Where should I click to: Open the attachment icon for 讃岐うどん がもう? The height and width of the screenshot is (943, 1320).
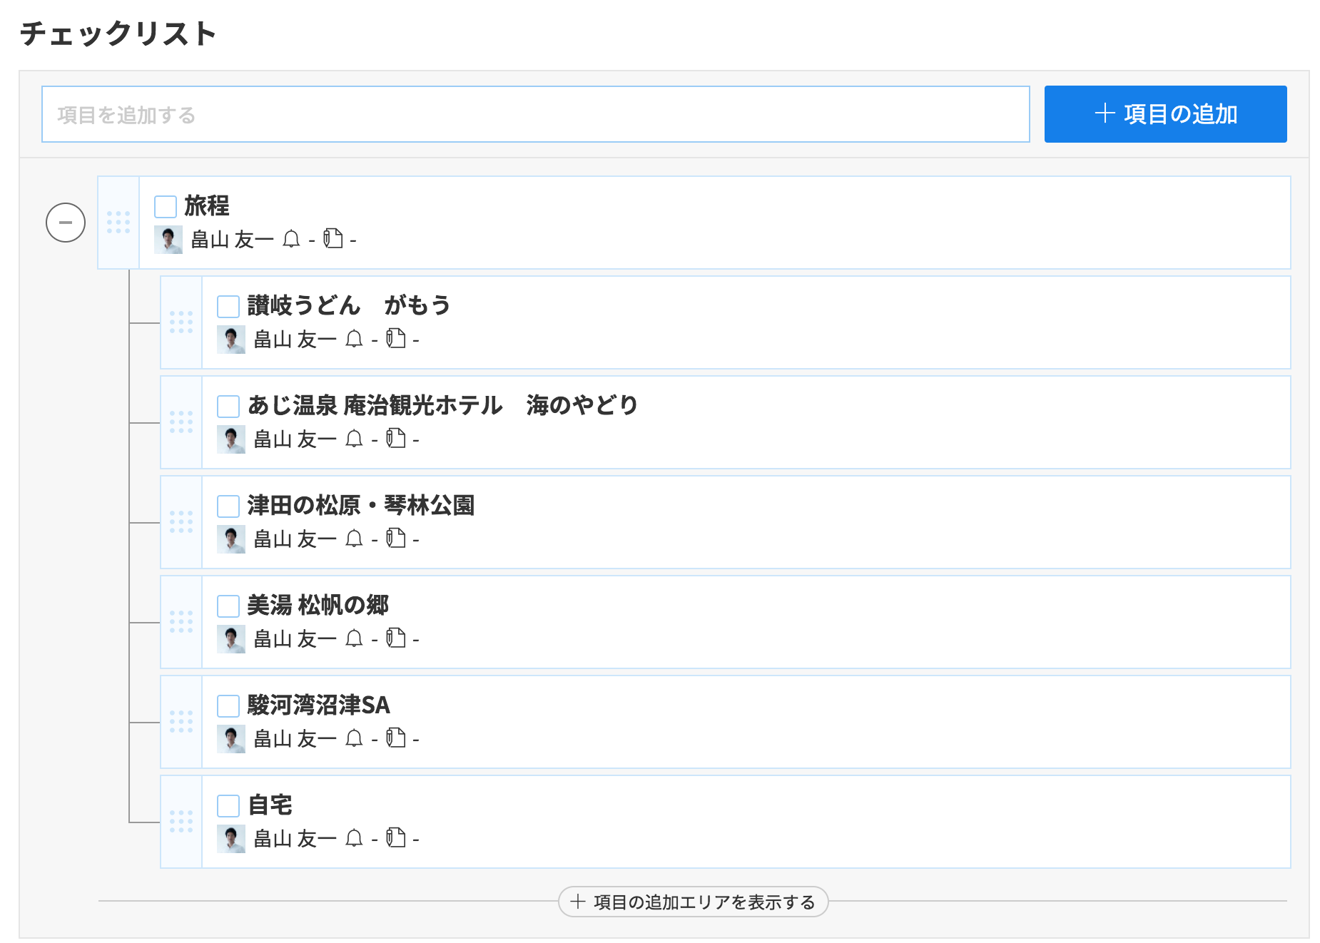tap(396, 338)
